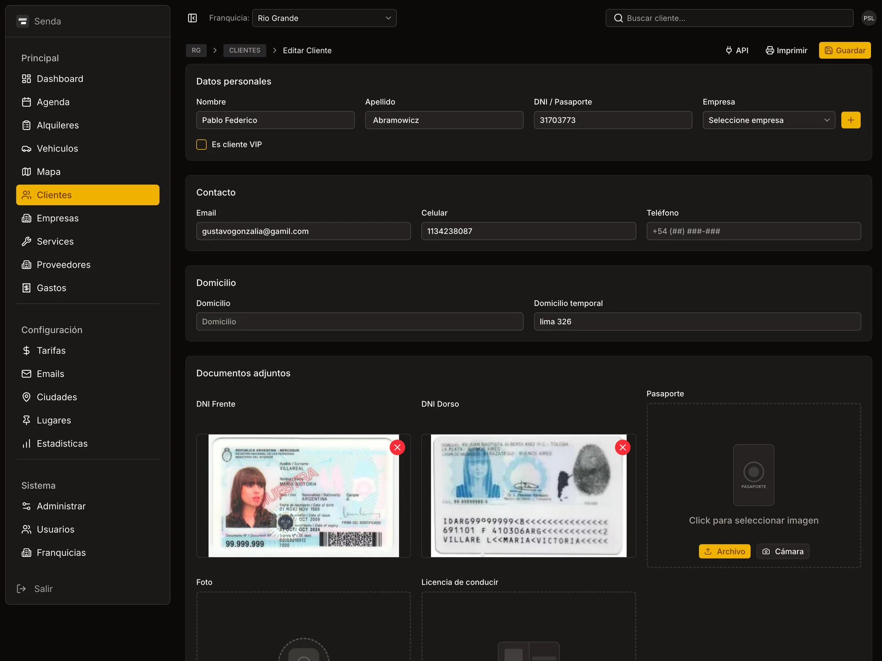Screen dimensions: 882x661
Task: Add a new empresa with plus button
Action: click(851, 120)
